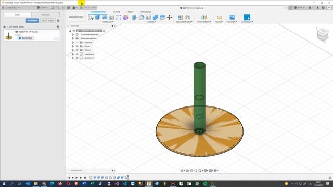333x187 pixels.
Task: Select the Shell tool
Action: pos(148,17)
